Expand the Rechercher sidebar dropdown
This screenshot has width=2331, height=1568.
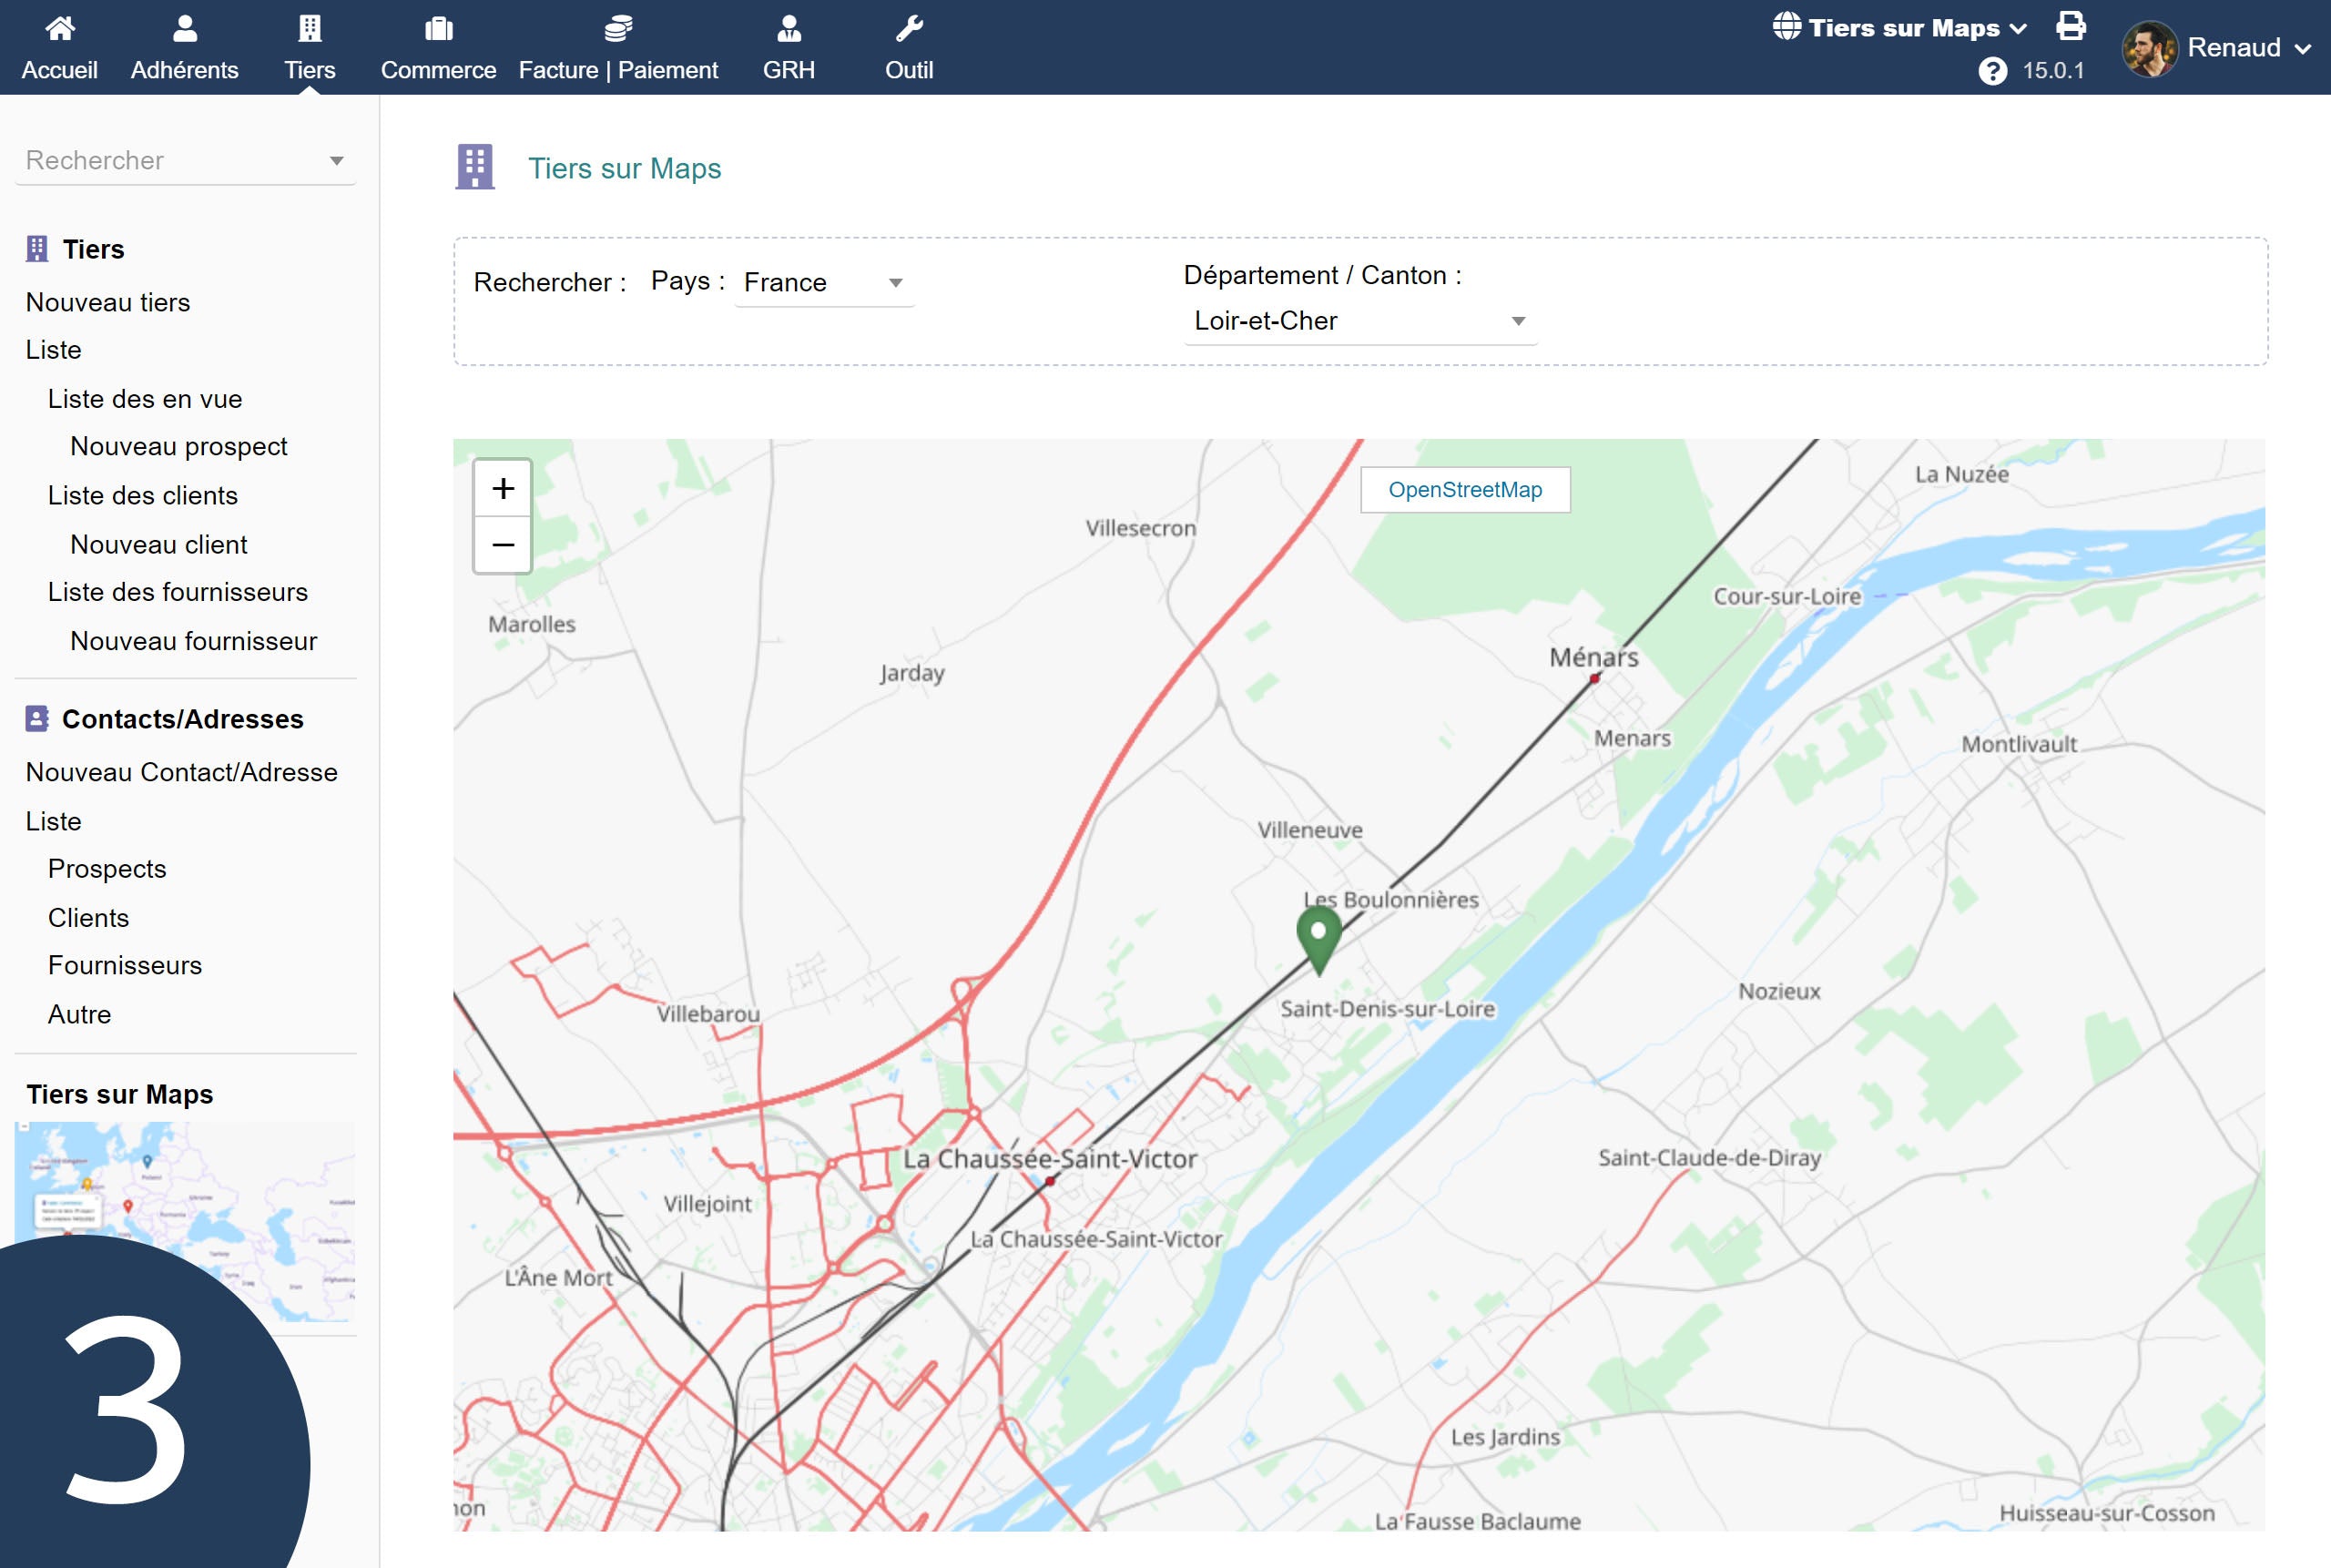[x=185, y=161]
